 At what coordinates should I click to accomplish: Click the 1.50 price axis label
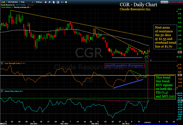point(180,48)
